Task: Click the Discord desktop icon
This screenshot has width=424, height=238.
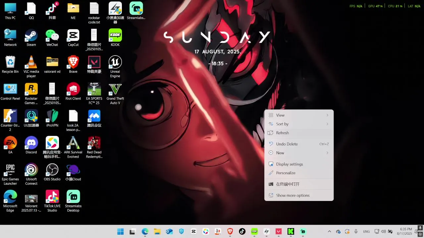Action: (x=31, y=145)
